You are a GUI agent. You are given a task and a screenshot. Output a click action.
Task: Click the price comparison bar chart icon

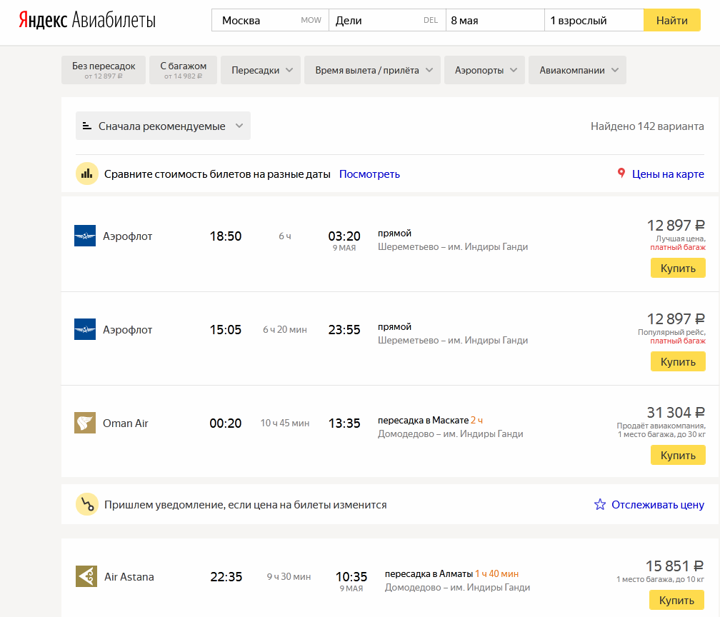pyautogui.click(x=87, y=174)
